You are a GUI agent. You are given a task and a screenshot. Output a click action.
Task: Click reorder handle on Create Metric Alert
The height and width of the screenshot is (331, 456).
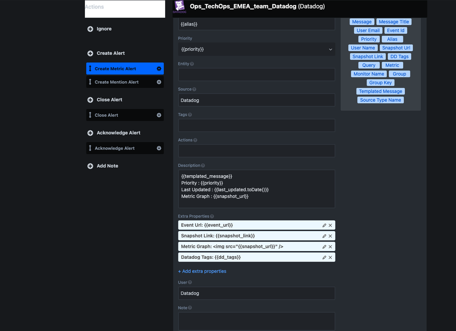(90, 68)
